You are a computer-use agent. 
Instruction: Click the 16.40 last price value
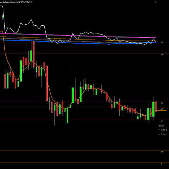click(161, 126)
